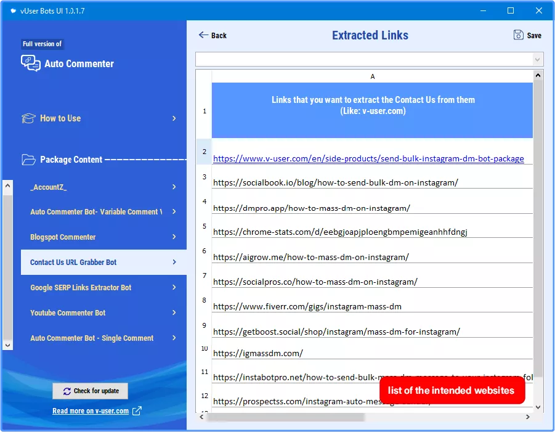Expand the Contact Us URL Grabber Bot chevron
The width and height of the screenshot is (555, 432).
(174, 262)
